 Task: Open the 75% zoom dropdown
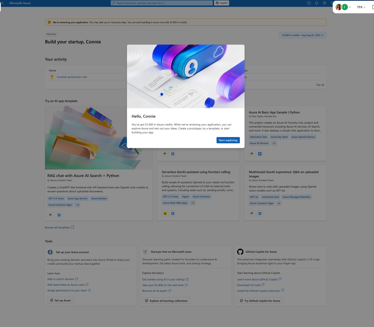tap(361, 7)
